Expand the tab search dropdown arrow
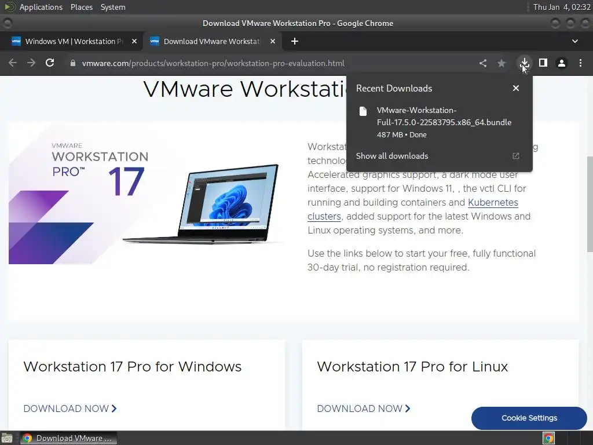 tap(575, 41)
